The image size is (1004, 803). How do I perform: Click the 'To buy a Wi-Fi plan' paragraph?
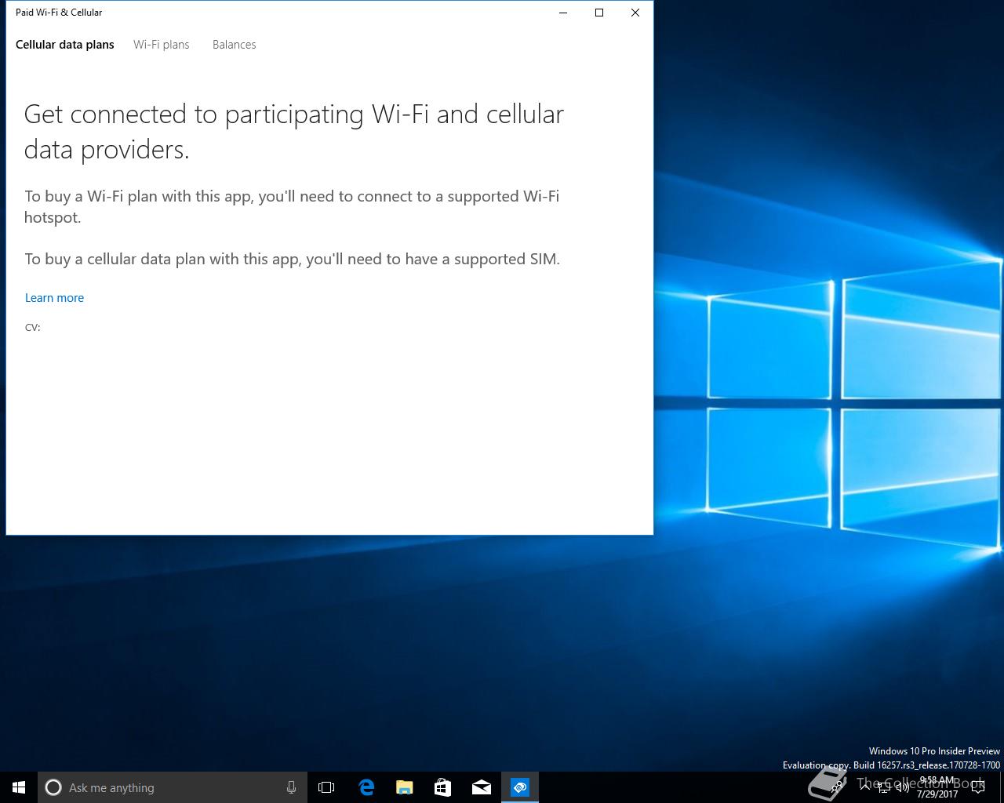click(292, 207)
